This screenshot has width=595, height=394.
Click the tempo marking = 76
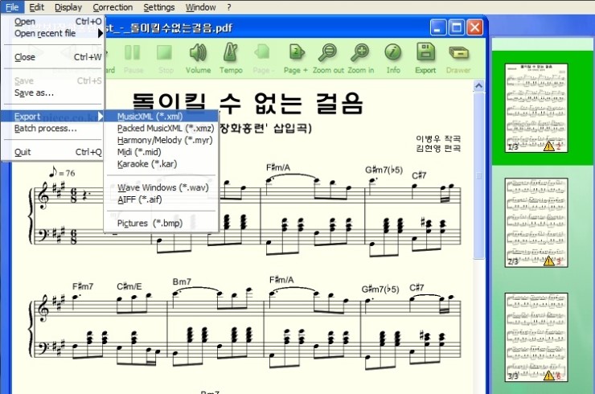pyautogui.click(x=62, y=173)
